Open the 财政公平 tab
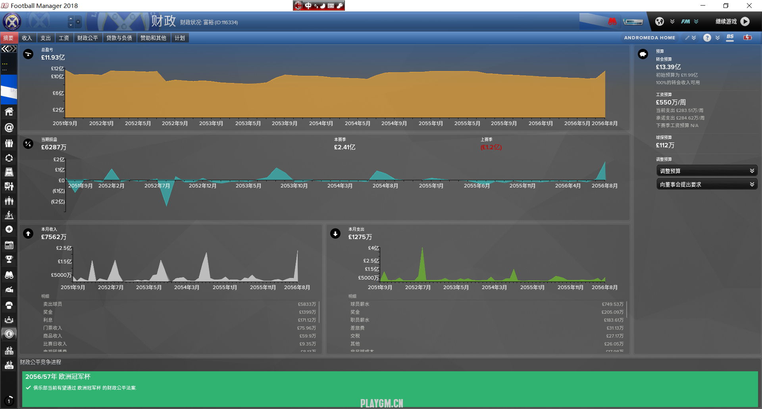The height and width of the screenshot is (409, 762). (87, 38)
